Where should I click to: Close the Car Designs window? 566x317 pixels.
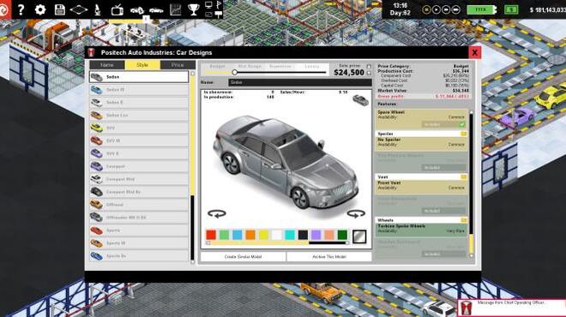click(475, 52)
